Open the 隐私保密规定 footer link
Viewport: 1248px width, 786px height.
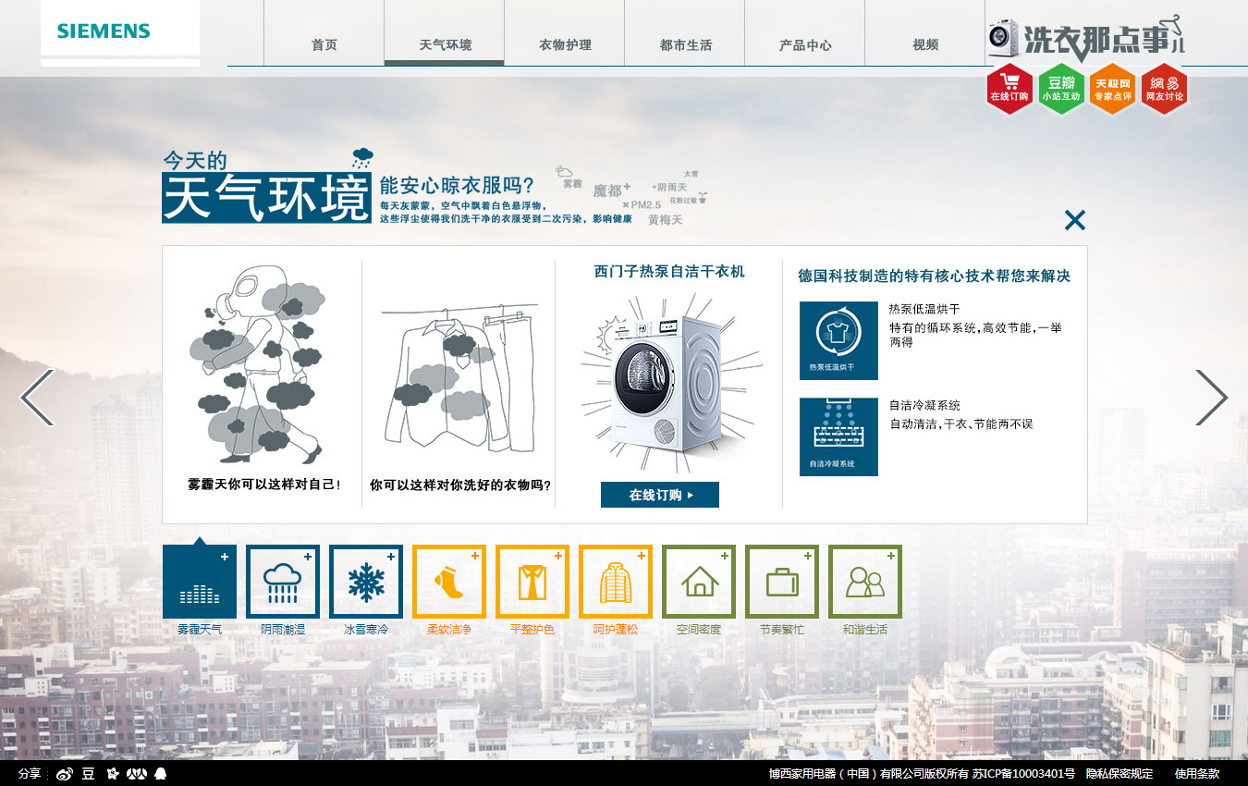(x=1120, y=774)
